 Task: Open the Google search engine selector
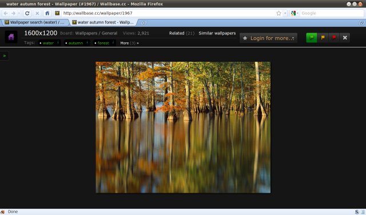click(295, 13)
